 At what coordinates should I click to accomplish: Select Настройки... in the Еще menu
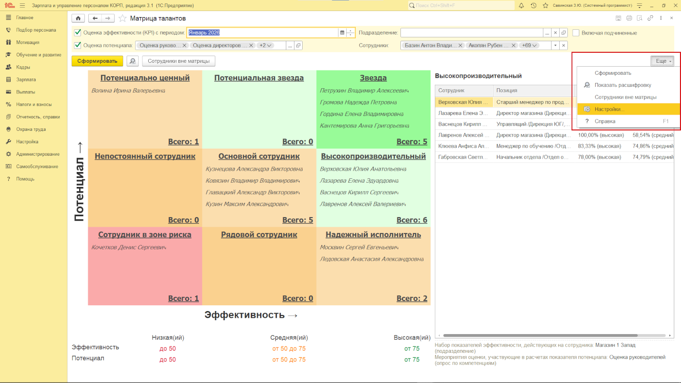pyautogui.click(x=610, y=109)
